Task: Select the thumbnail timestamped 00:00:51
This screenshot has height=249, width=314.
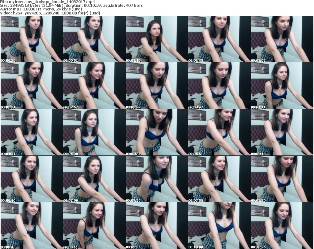Action: coord(94,39)
